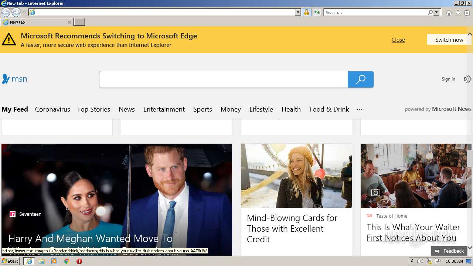Open This Is What Your Waiter headline
This screenshot has width=473, height=266.
(413, 232)
